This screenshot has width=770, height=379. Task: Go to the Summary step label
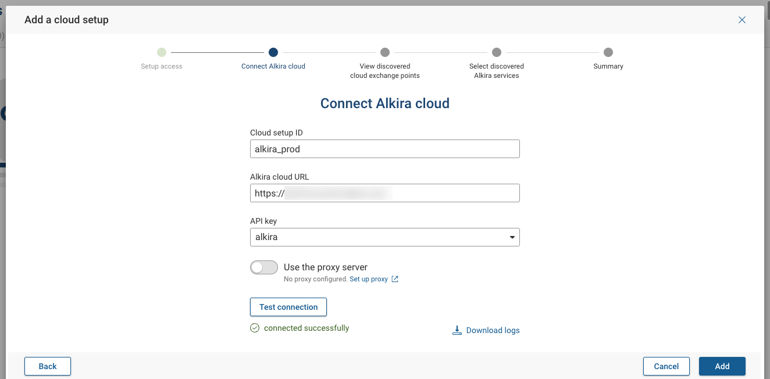pos(608,66)
